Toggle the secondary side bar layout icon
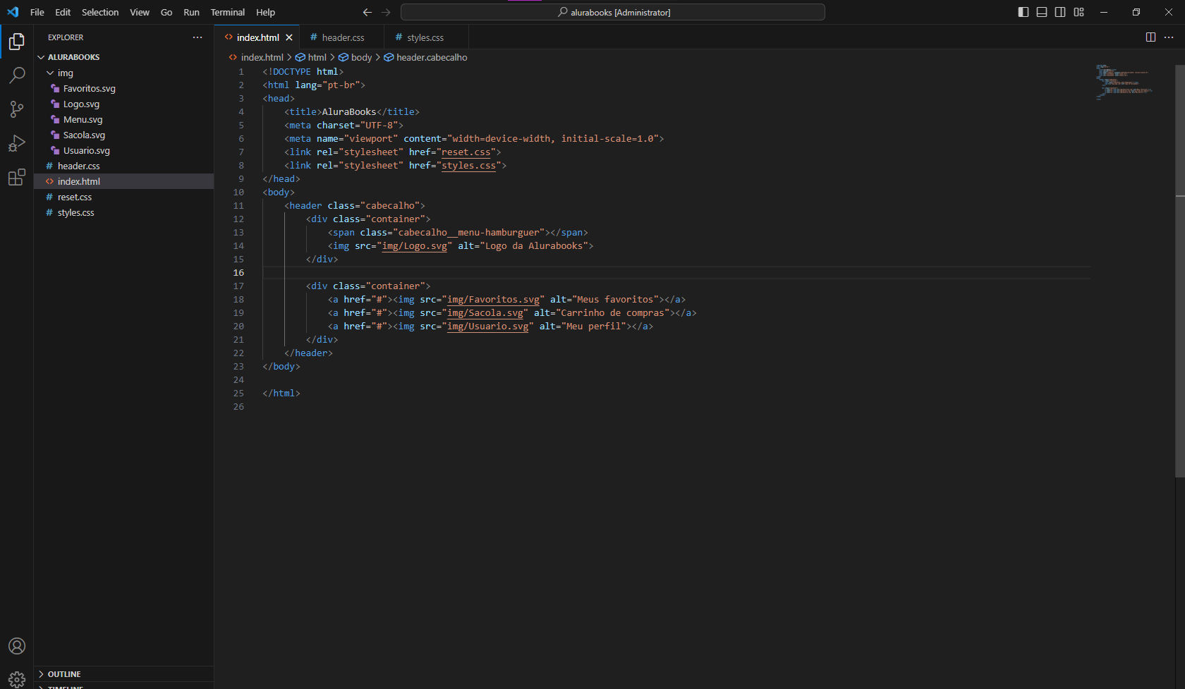Screen dimensions: 1185x689 tap(1060, 12)
